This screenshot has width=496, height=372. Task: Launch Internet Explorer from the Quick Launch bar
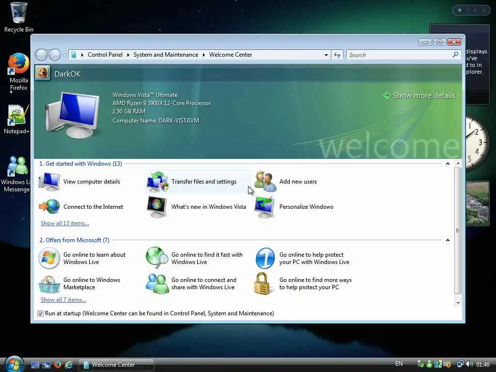[69, 365]
